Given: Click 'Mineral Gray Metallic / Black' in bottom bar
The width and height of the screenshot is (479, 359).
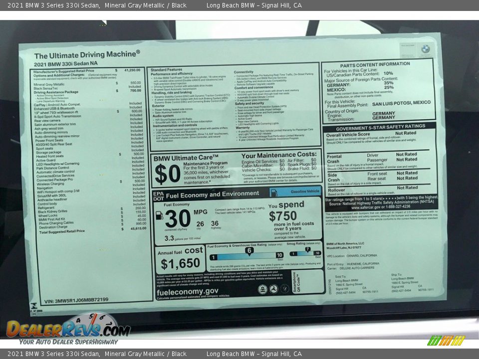Looking at the screenshot, I should point(145,354).
